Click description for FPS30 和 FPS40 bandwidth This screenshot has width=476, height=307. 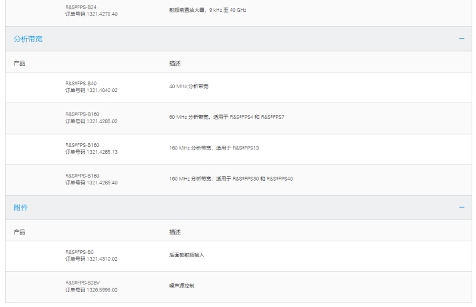(x=230, y=179)
